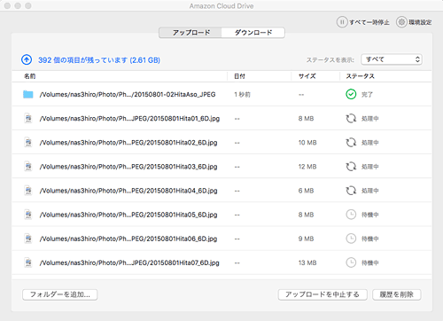Click waiting clock icon for Hita06_6D.jpg
The height and width of the screenshot is (321, 443).
(351, 239)
